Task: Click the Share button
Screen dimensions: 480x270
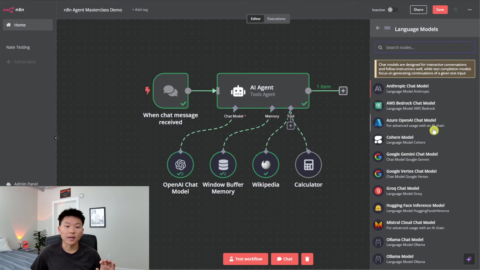Action: tap(418, 10)
